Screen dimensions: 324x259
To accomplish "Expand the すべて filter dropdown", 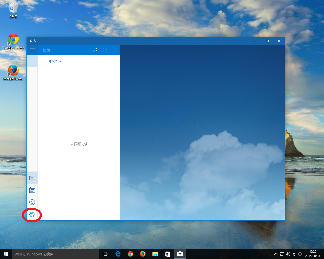I will pos(55,61).
